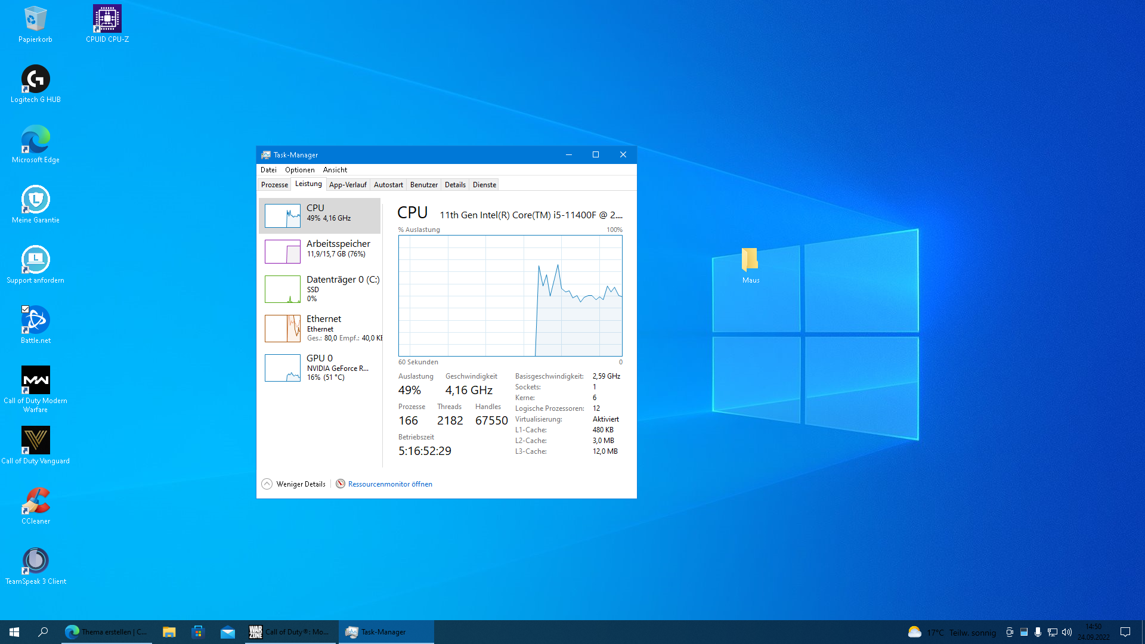The height and width of the screenshot is (644, 1145).
Task: Open the Optionen menu
Action: tap(299, 170)
